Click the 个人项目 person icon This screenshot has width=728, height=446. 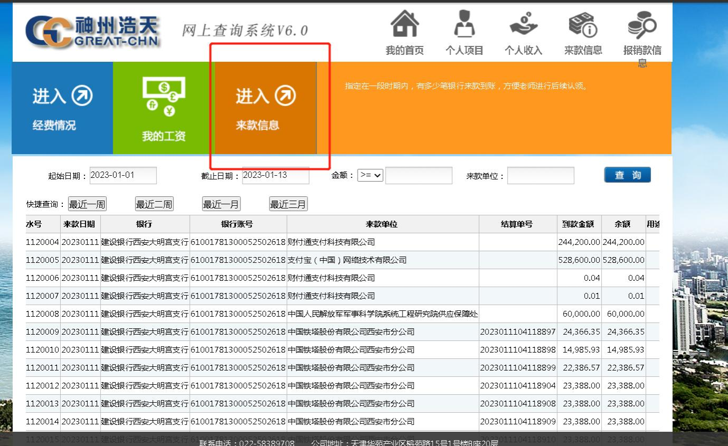[464, 24]
